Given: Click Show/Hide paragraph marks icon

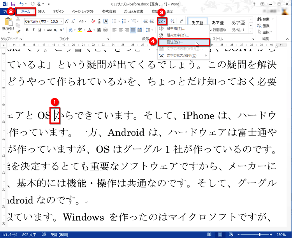Looking at the screenshot, I should [181, 21].
